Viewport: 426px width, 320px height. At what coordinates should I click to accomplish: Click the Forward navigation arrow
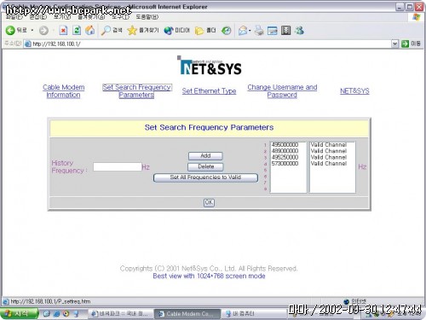[43, 31]
